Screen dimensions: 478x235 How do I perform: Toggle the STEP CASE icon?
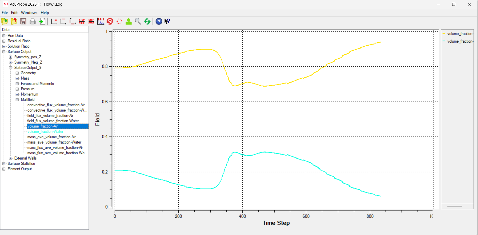coord(91,21)
